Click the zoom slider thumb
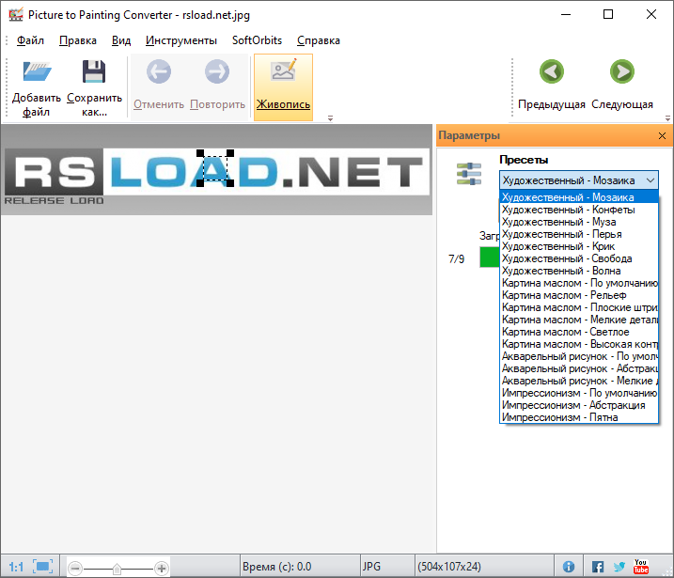 [x=117, y=569]
